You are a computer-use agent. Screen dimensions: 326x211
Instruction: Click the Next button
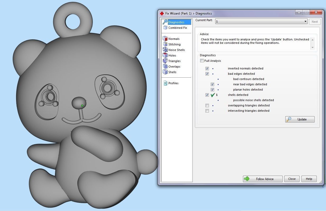click(x=315, y=22)
